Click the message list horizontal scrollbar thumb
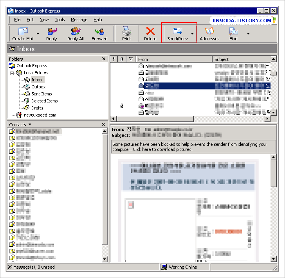The image size is (285, 278). click(155, 119)
